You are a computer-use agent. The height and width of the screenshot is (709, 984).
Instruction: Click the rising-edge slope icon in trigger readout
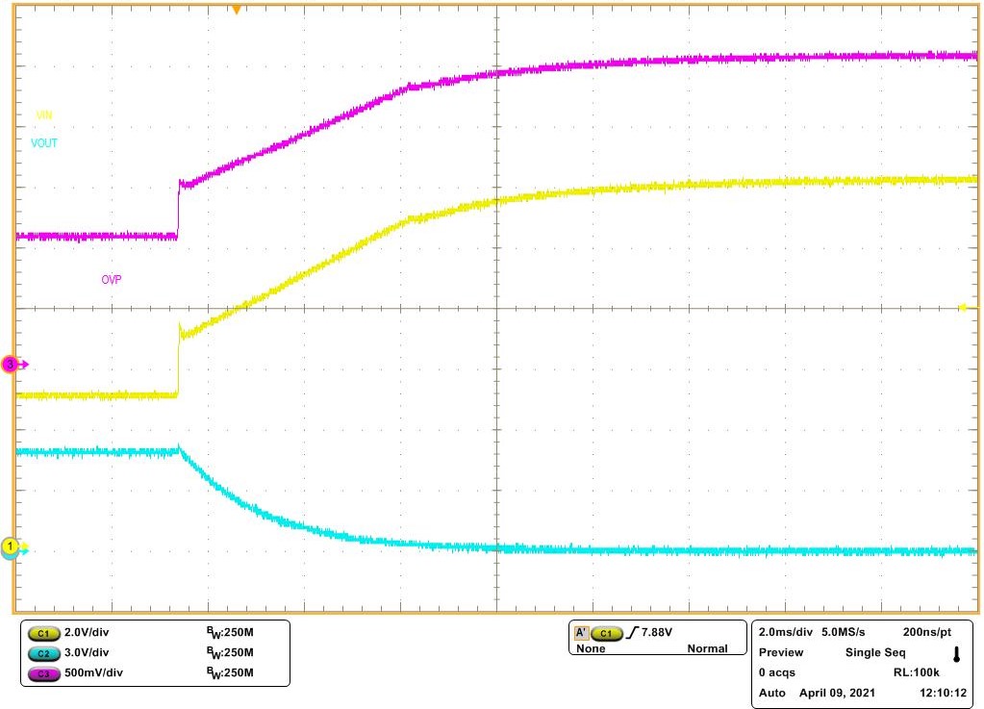634,632
